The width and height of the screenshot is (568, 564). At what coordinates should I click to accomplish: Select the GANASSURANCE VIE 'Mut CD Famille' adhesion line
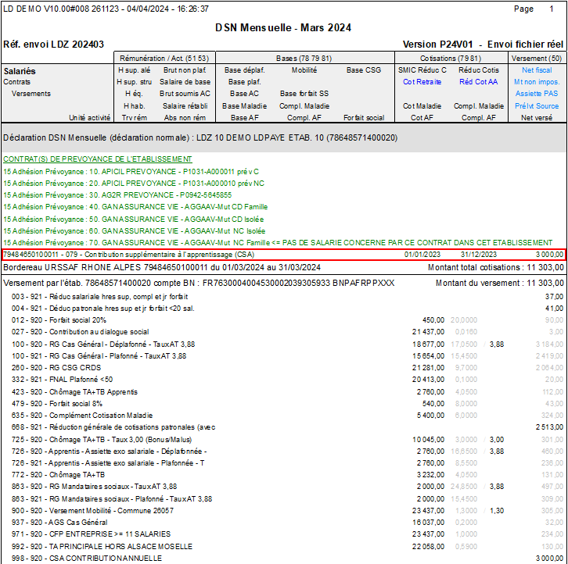135,206
